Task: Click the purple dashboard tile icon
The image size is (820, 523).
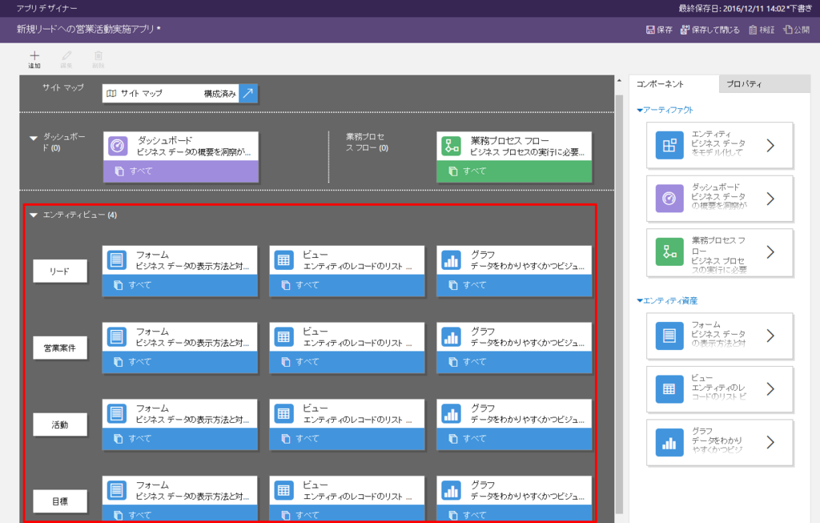Action: [x=119, y=146]
